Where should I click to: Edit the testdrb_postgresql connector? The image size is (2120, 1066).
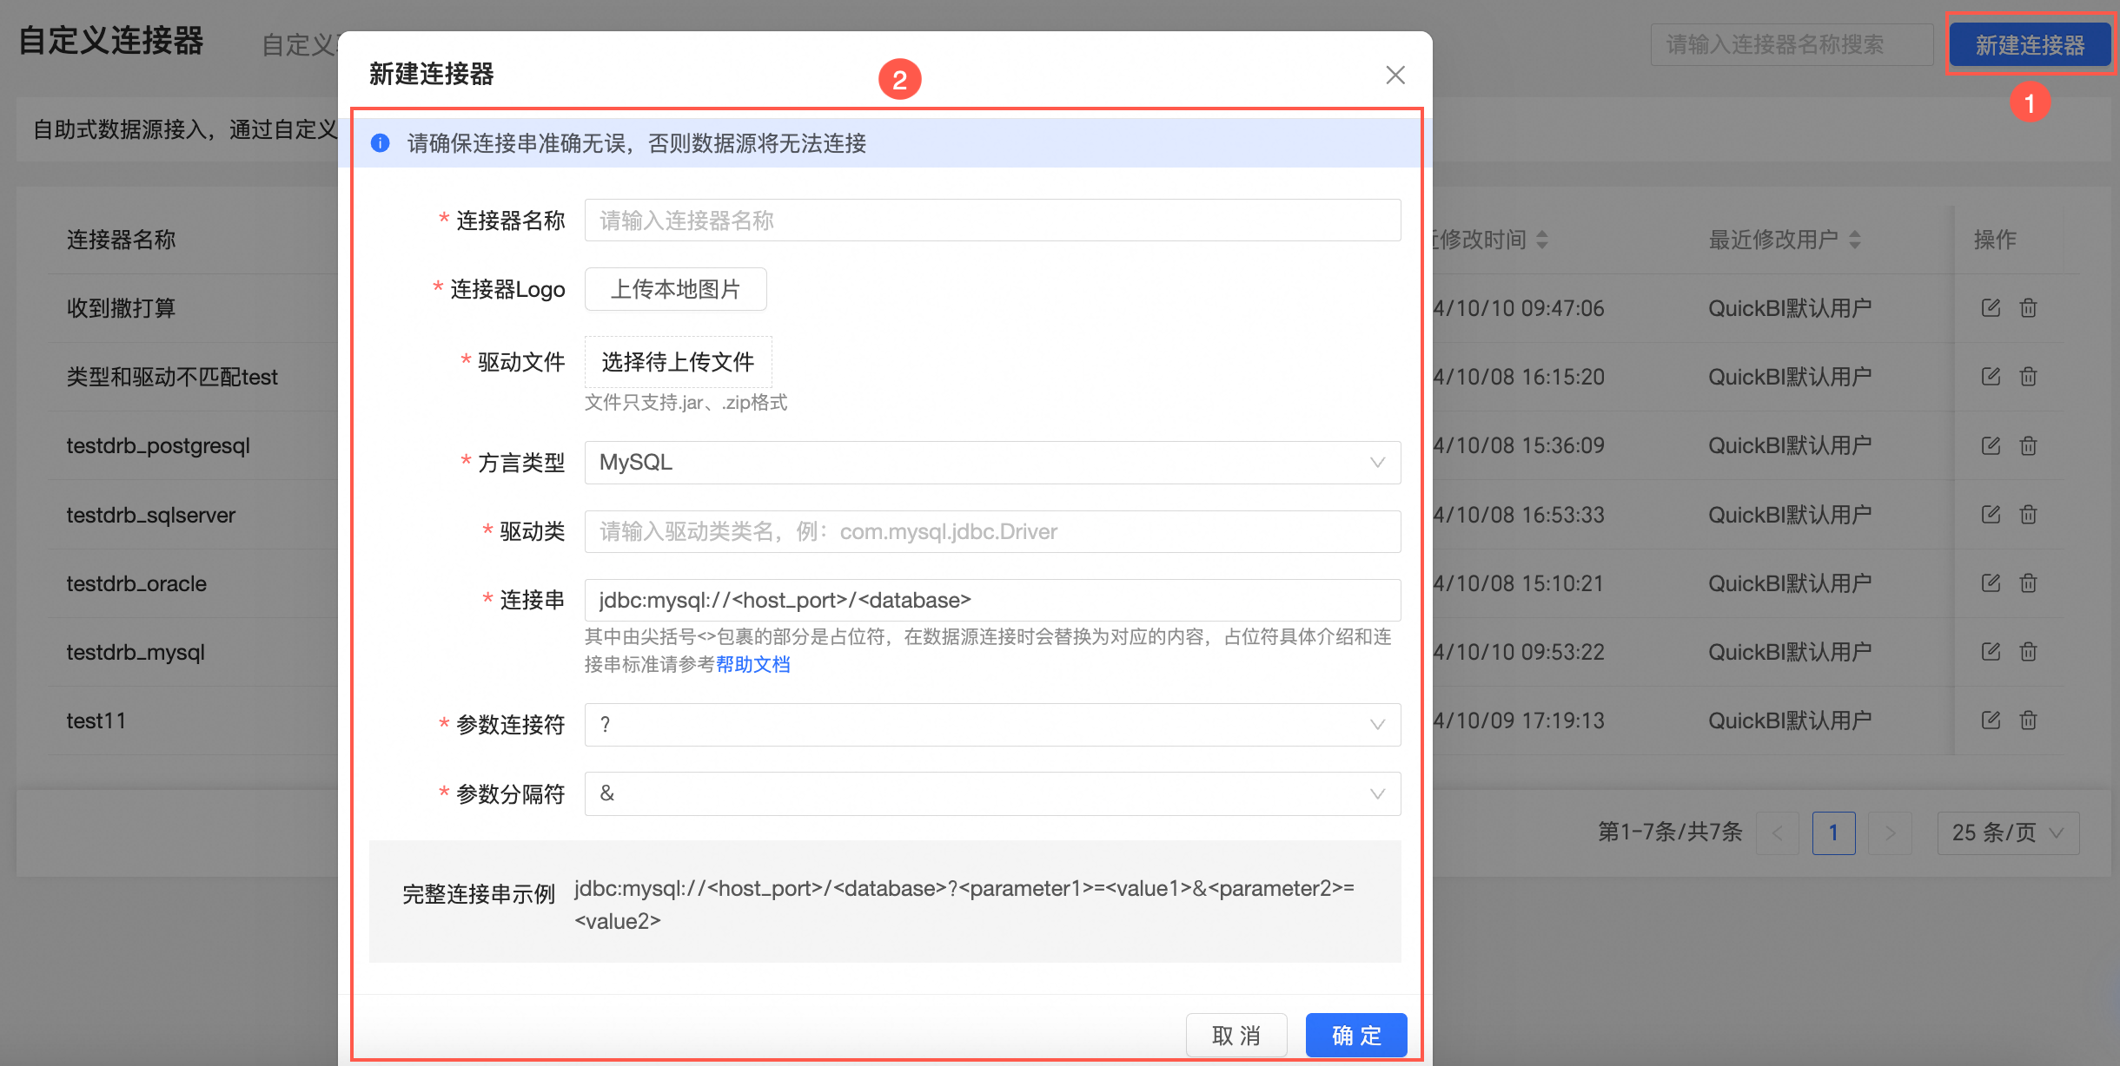pyautogui.click(x=1991, y=446)
